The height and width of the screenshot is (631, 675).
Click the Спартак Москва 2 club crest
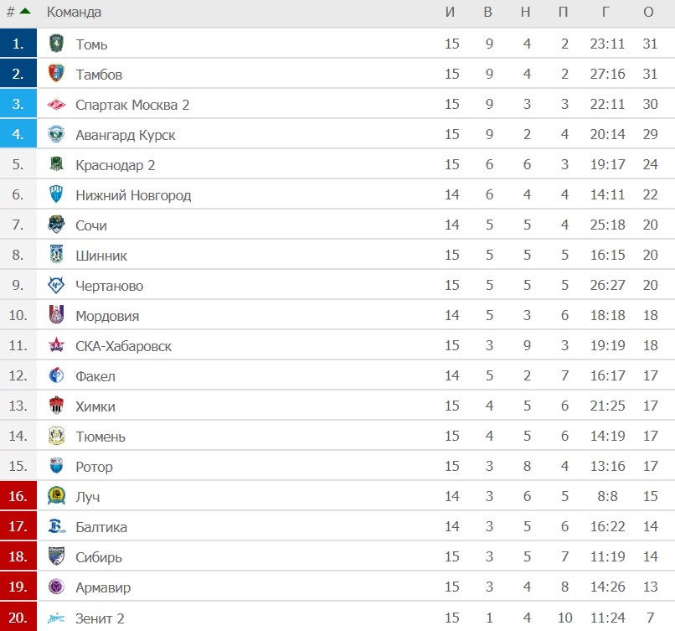click(x=56, y=104)
